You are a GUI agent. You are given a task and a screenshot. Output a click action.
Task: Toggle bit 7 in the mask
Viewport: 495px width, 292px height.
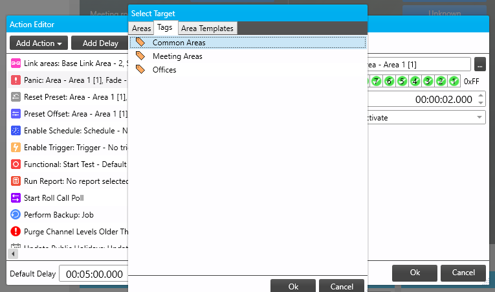point(376,81)
